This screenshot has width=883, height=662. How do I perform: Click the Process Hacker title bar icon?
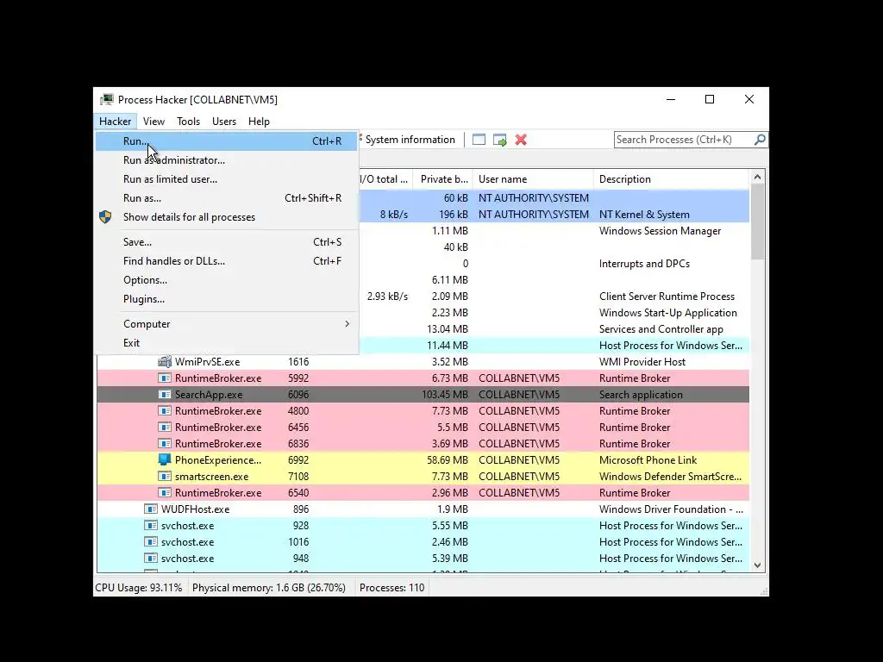tap(106, 100)
